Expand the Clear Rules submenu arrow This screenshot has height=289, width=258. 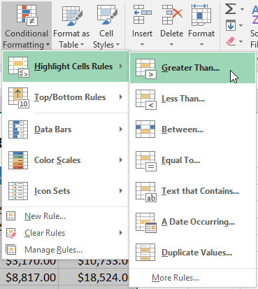pos(121,232)
